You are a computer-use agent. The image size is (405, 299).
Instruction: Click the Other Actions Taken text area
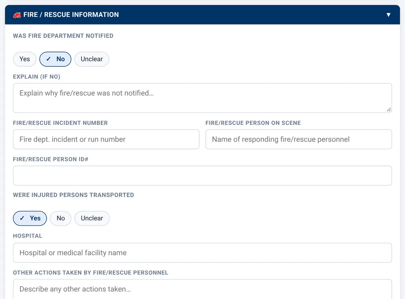click(x=202, y=289)
